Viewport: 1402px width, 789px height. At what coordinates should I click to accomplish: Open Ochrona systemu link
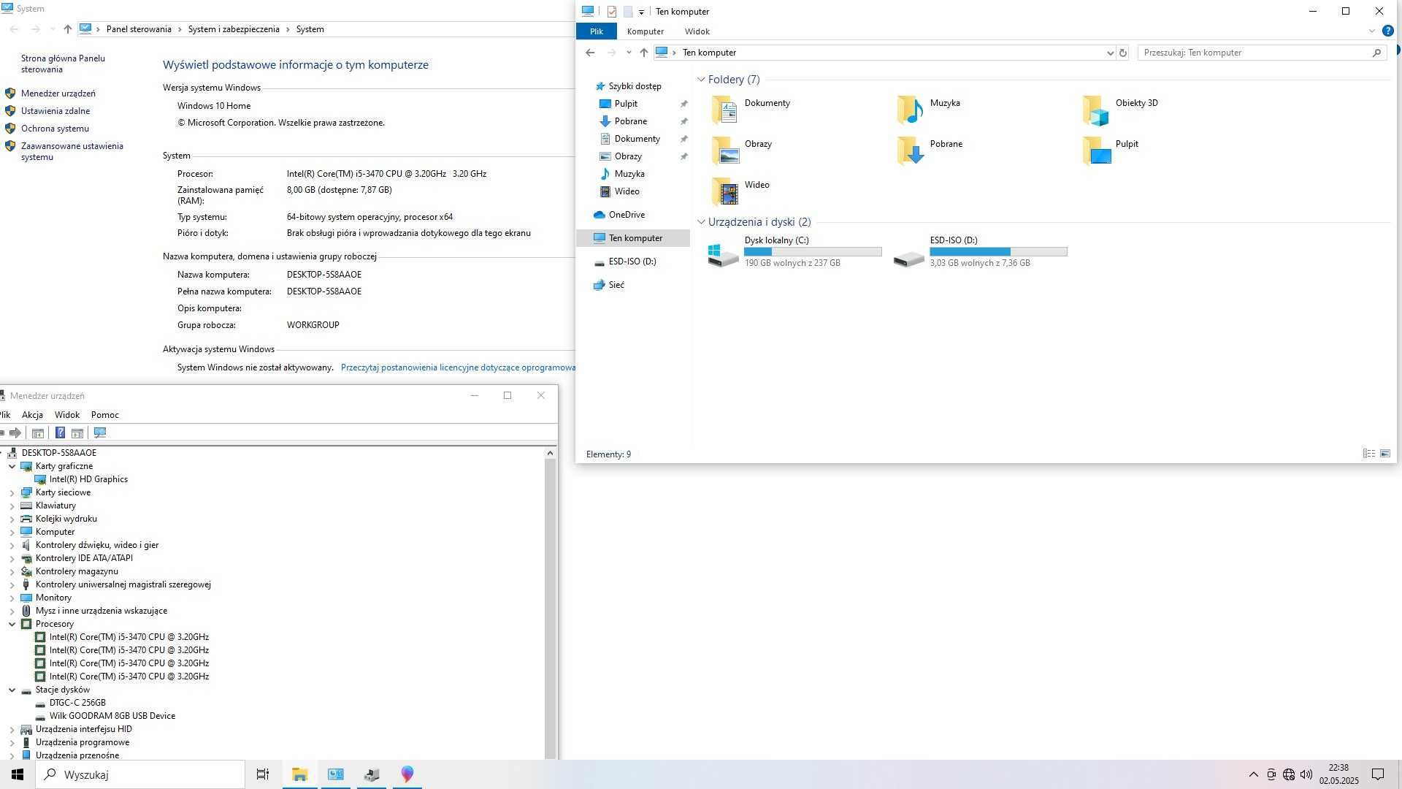[x=55, y=129]
